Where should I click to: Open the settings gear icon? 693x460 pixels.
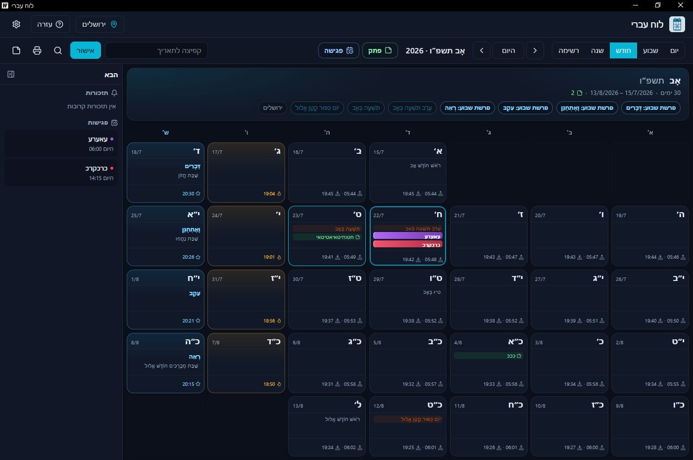click(x=16, y=24)
